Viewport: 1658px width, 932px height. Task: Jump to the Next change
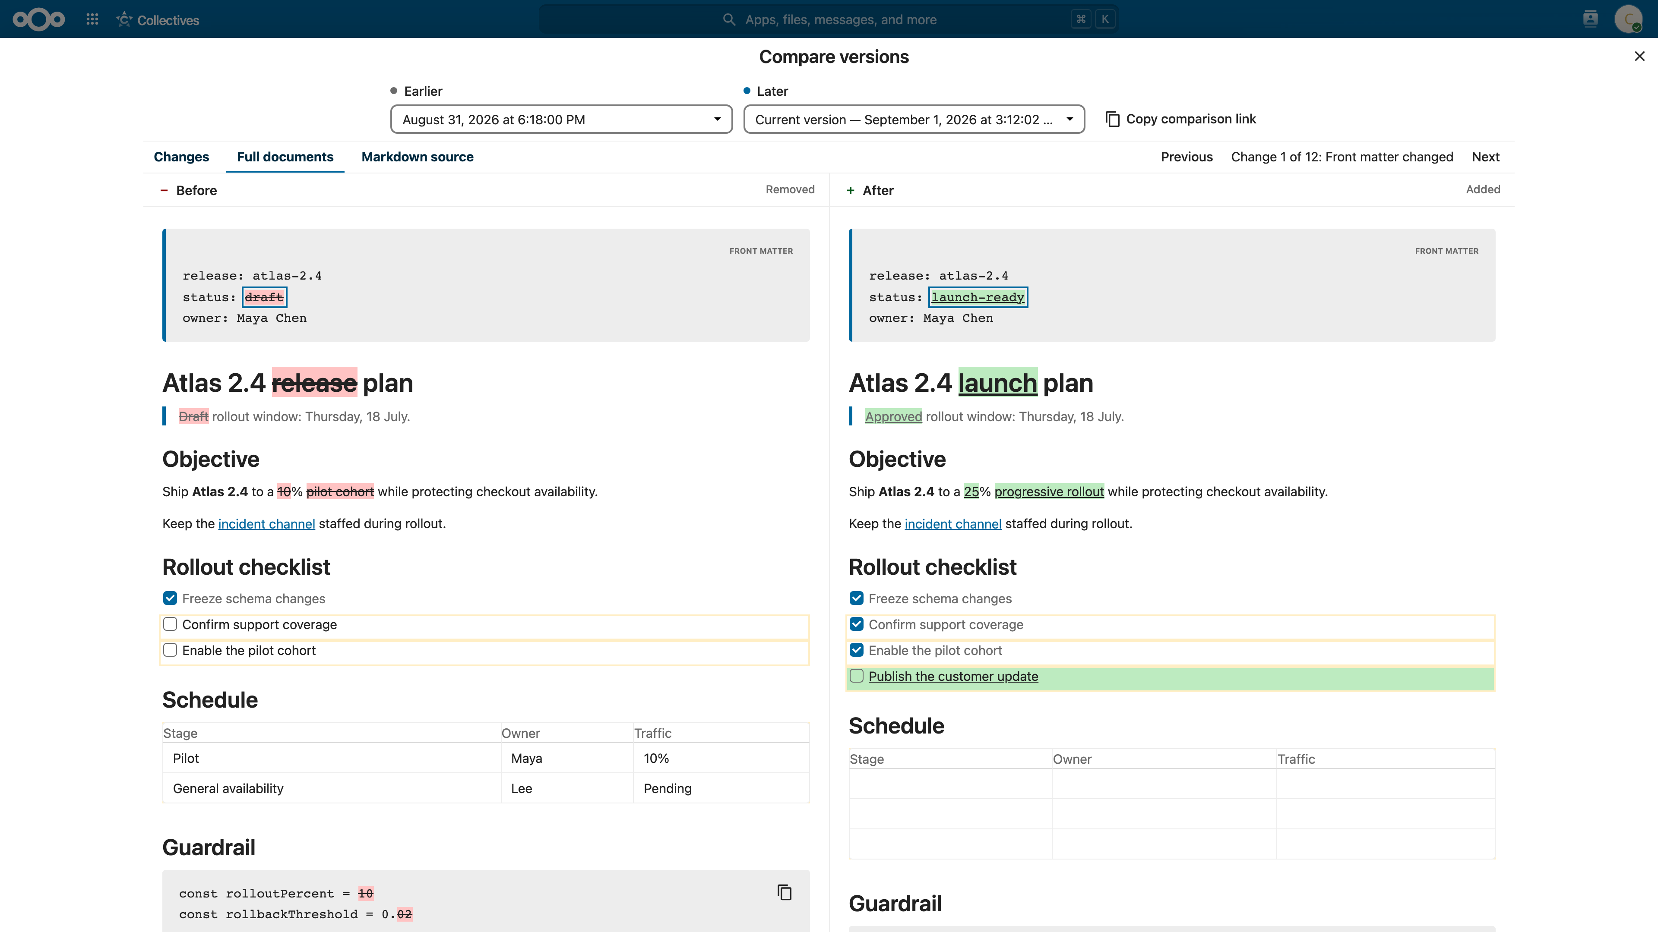click(x=1485, y=157)
